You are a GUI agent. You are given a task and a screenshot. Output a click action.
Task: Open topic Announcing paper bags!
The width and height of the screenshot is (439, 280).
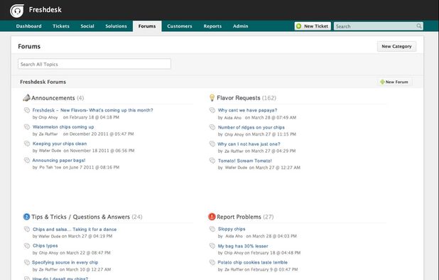coord(59,160)
